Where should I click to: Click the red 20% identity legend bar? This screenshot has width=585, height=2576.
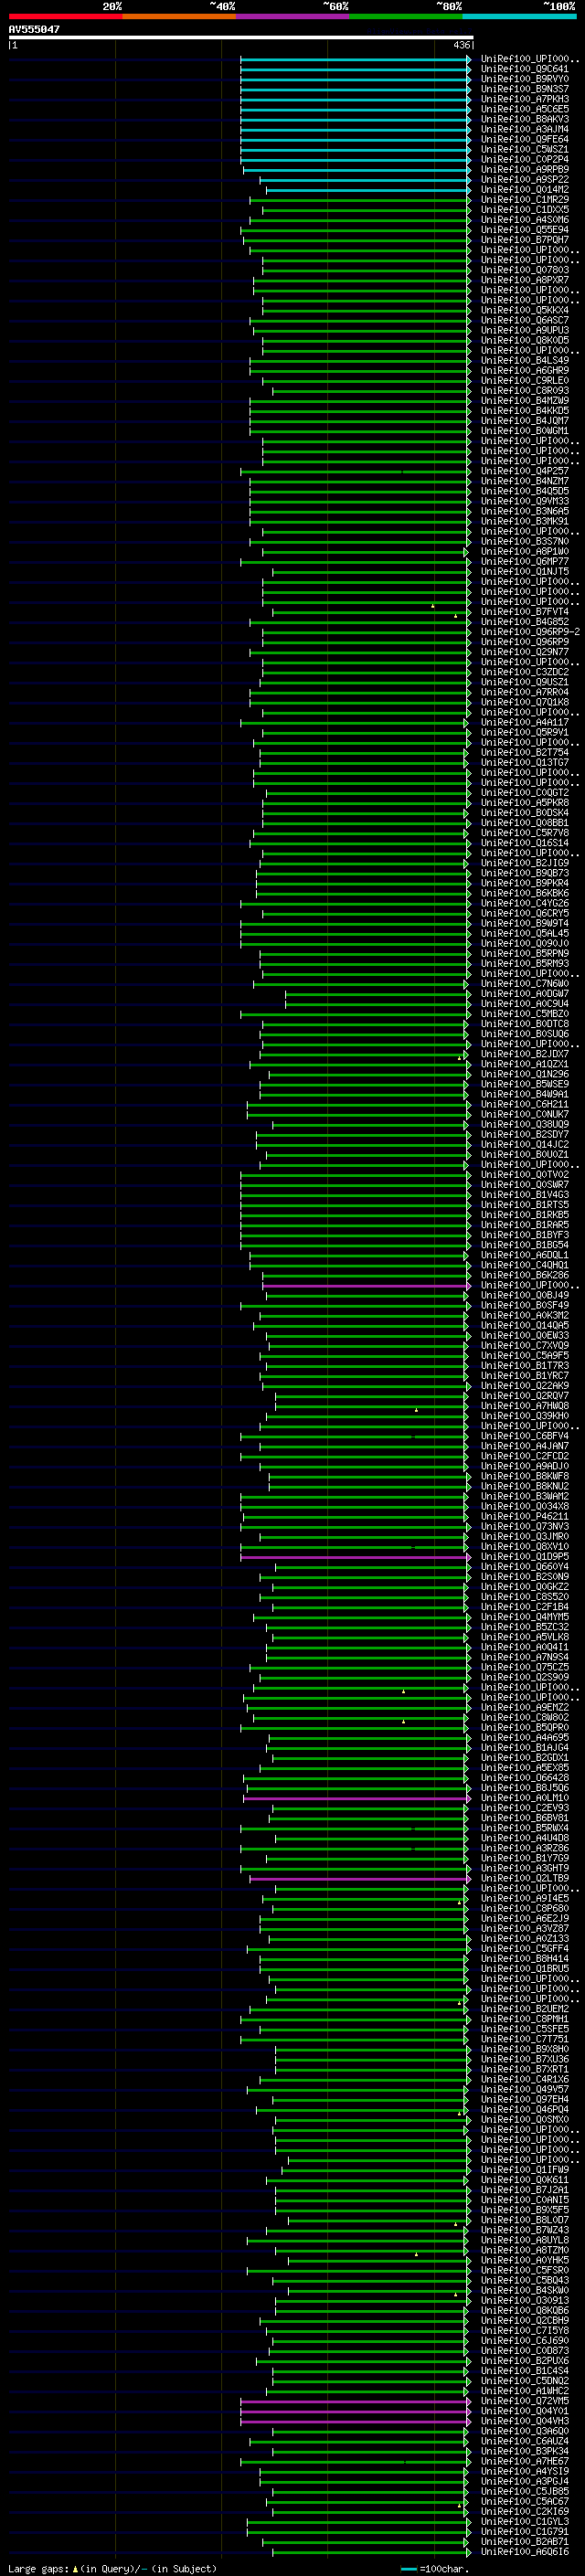65,16
